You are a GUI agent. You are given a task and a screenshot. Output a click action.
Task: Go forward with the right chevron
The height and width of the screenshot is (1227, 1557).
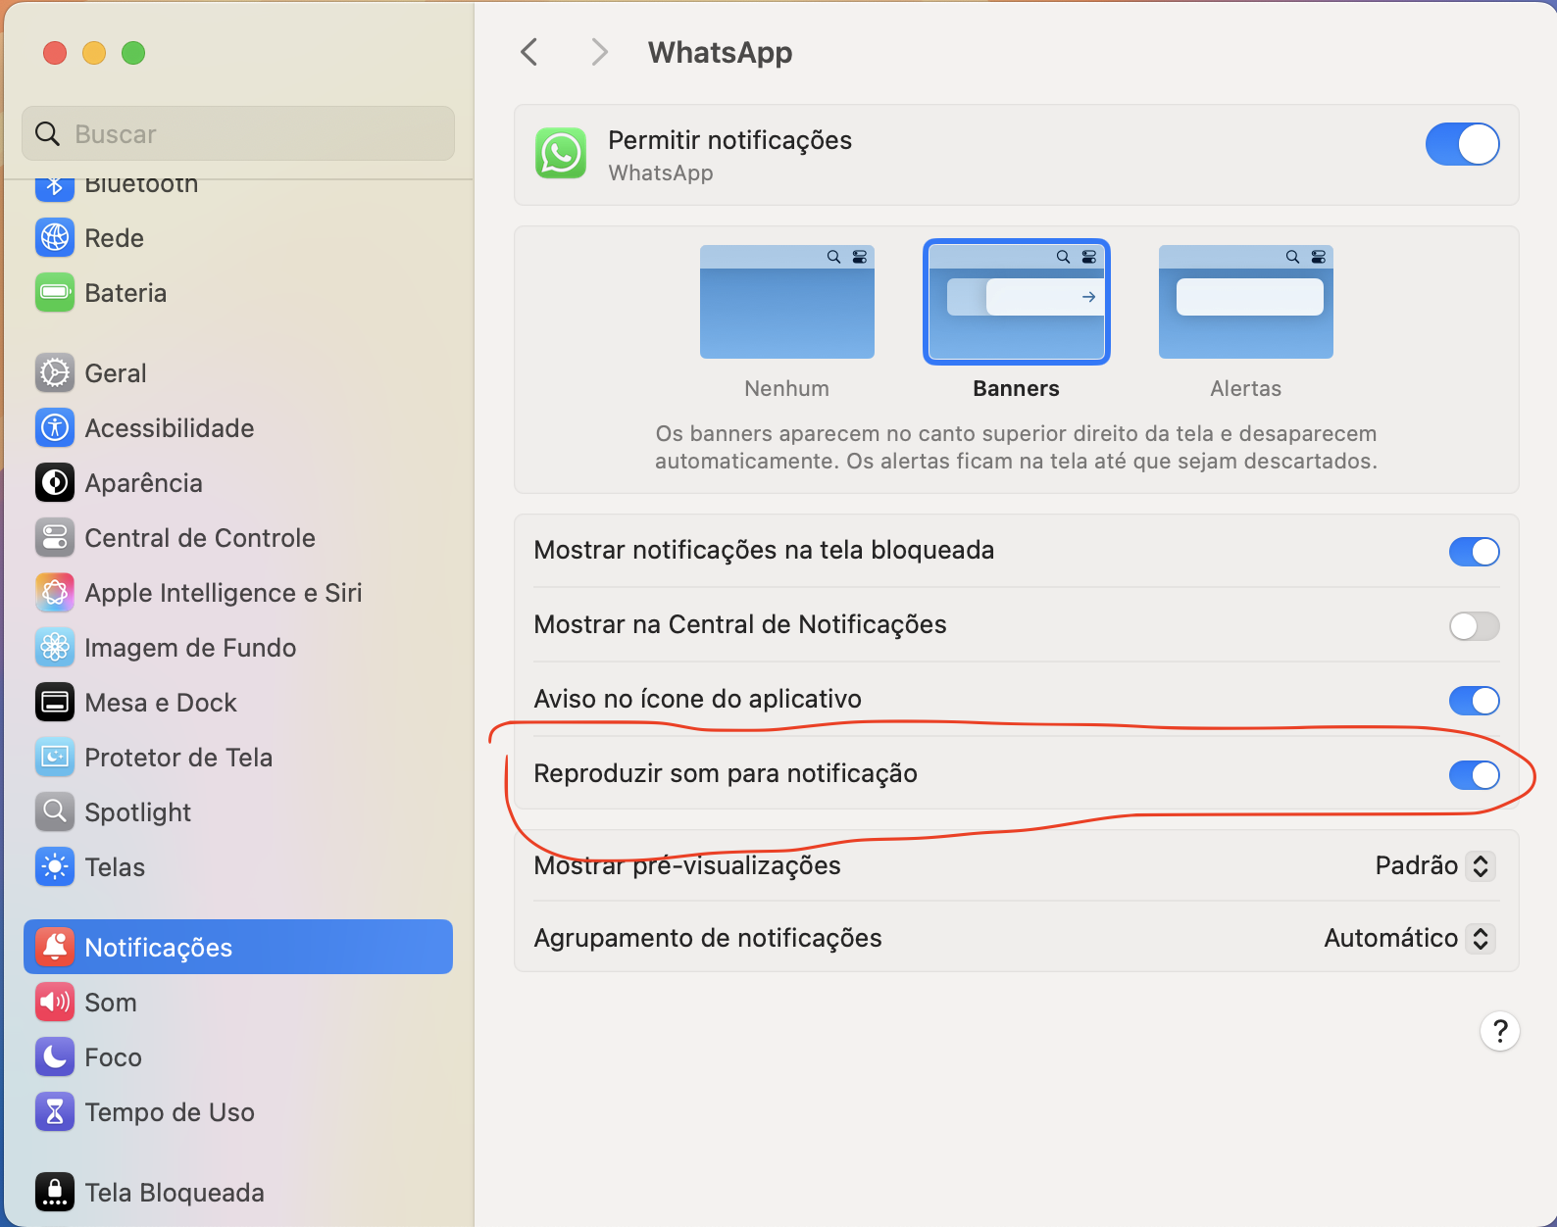click(x=600, y=52)
